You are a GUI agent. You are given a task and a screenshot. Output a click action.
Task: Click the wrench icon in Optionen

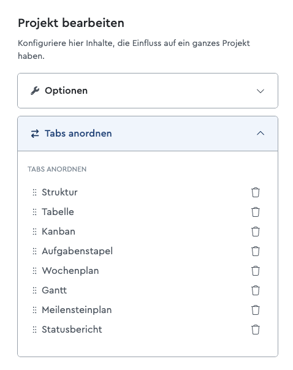[x=35, y=91]
